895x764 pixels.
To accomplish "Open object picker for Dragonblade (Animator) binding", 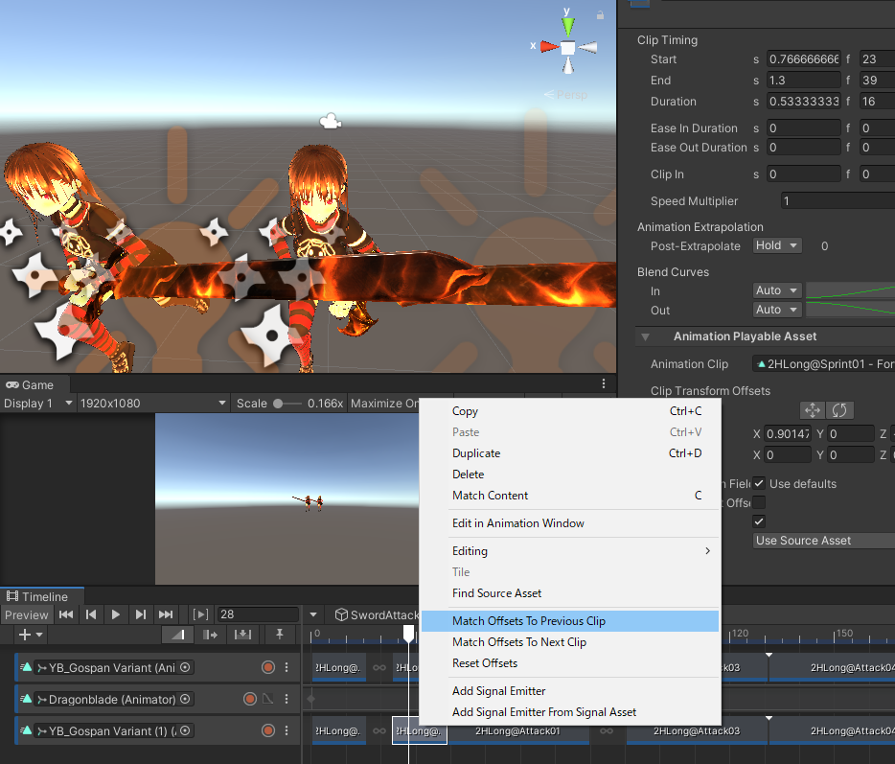I will (x=185, y=699).
